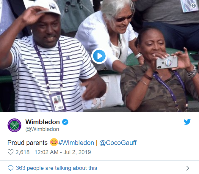Screen dimensions: 199x174
Task: Click the speech bubble reply icon
Action: click(10, 168)
